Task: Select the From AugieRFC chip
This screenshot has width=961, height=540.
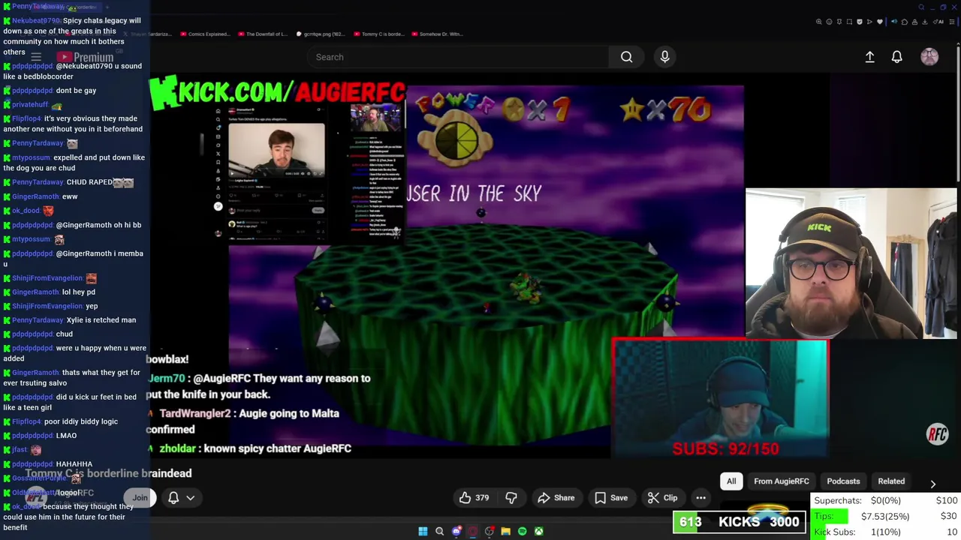Action: pyautogui.click(x=782, y=481)
